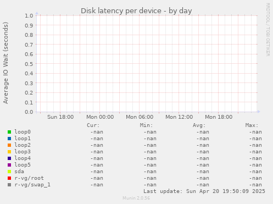Select the r-vg/root legend label

pos(29,178)
